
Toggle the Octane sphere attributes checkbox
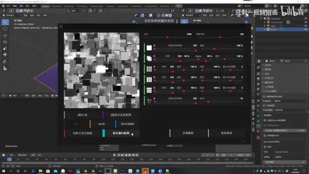265,120
